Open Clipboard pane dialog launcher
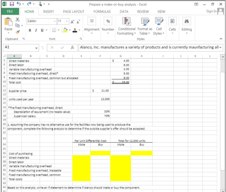Screen dimensions: 226x192 [x=23, y=39]
